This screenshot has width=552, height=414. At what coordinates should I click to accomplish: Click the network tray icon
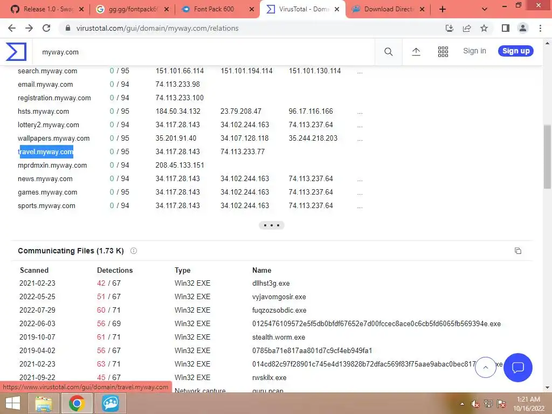click(x=488, y=404)
